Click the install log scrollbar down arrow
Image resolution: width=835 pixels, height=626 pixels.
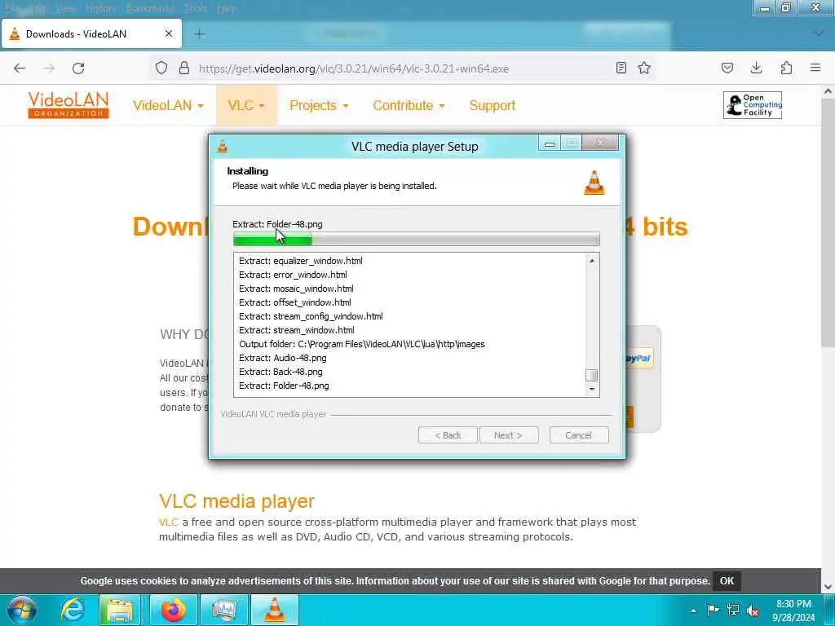tap(592, 390)
